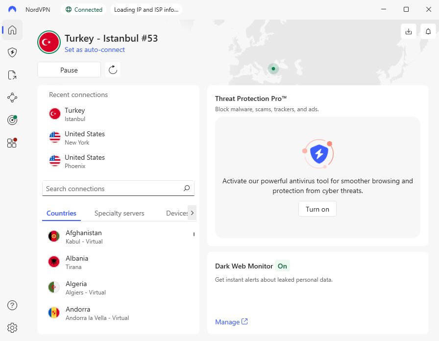Open Threat Protection shield sidebar icon

click(x=12, y=52)
